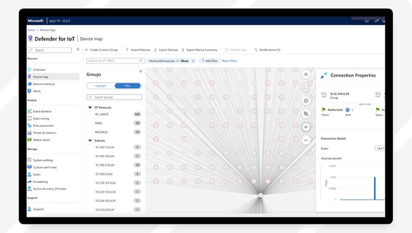412x233 pixels.
Task: Click the green Authorized status flag
Action: pyautogui.click(x=324, y=110)
